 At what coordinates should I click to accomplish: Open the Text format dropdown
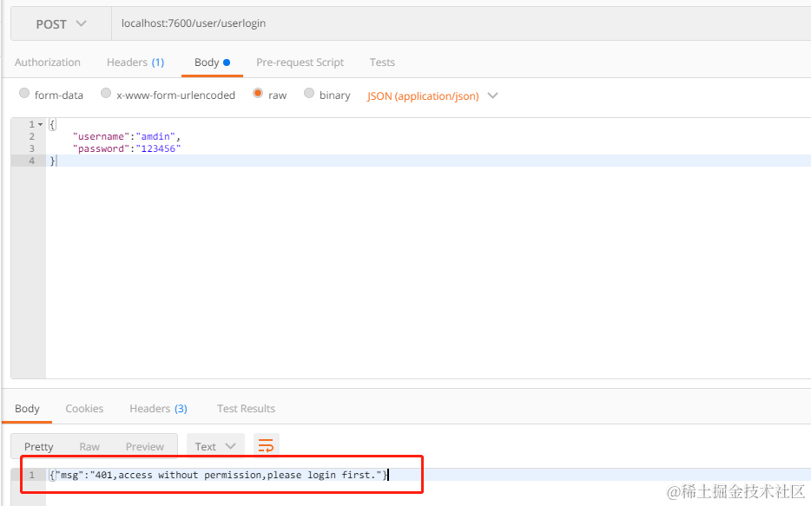pyautogui.click(x=215, y=447)
